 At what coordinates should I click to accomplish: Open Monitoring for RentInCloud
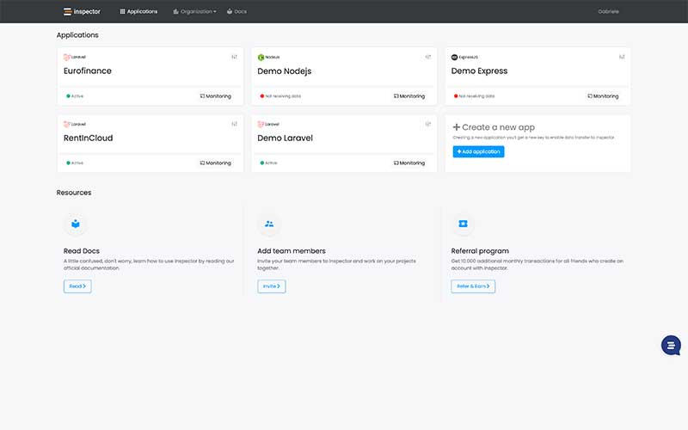pos(216,163)
